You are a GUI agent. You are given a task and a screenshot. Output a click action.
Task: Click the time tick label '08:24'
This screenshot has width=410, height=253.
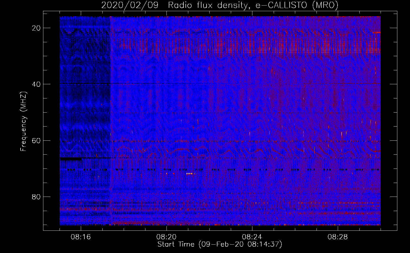pos(252,237)
